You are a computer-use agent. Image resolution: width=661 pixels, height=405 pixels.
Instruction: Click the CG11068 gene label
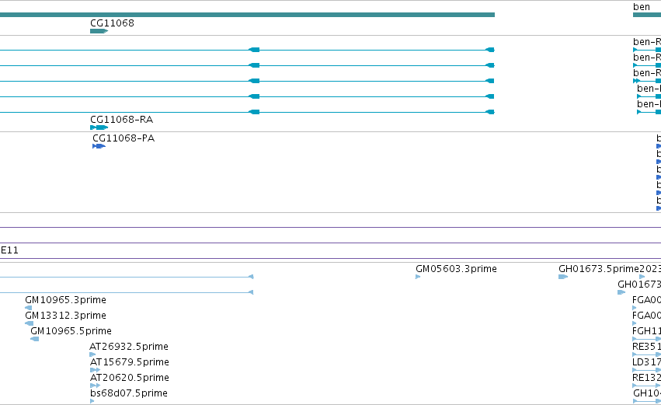coord(112,23)
